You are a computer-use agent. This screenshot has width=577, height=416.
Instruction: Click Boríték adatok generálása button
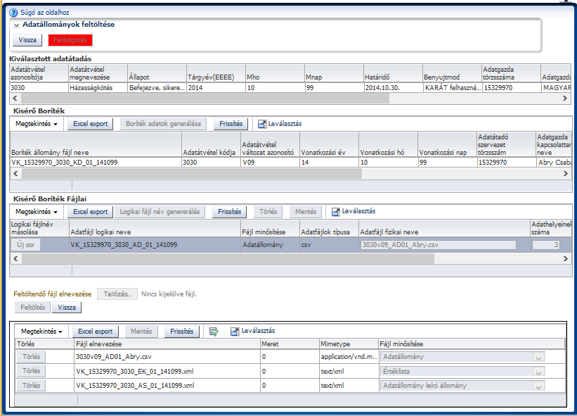pyautogui.click(x=163, y=124)
